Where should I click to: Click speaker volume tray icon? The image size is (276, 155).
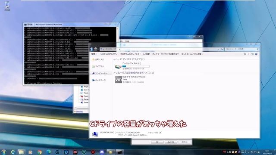[x=259, y=152]
